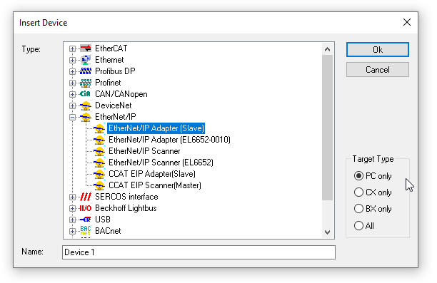The width and height of the screenshot is (437, 283).
Task: Click the USB icon
Action: pos(86,220)
